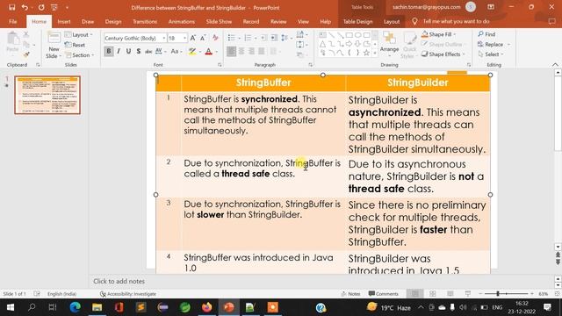Expand Shape Fill dropdown
The image size is (562, 316).
click(439, 34)
